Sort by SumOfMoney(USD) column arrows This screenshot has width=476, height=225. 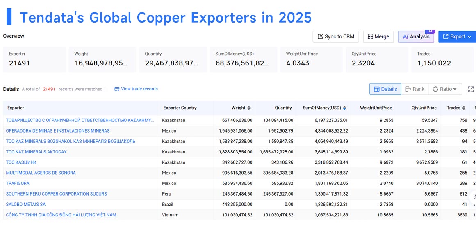344,108
